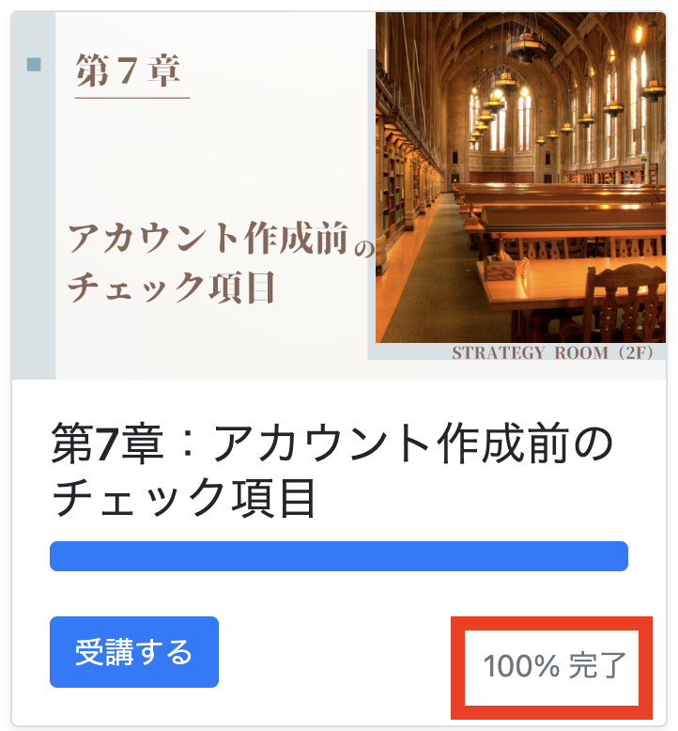
Task: Click the small の character in banner
Action: (x=363, y=248)
